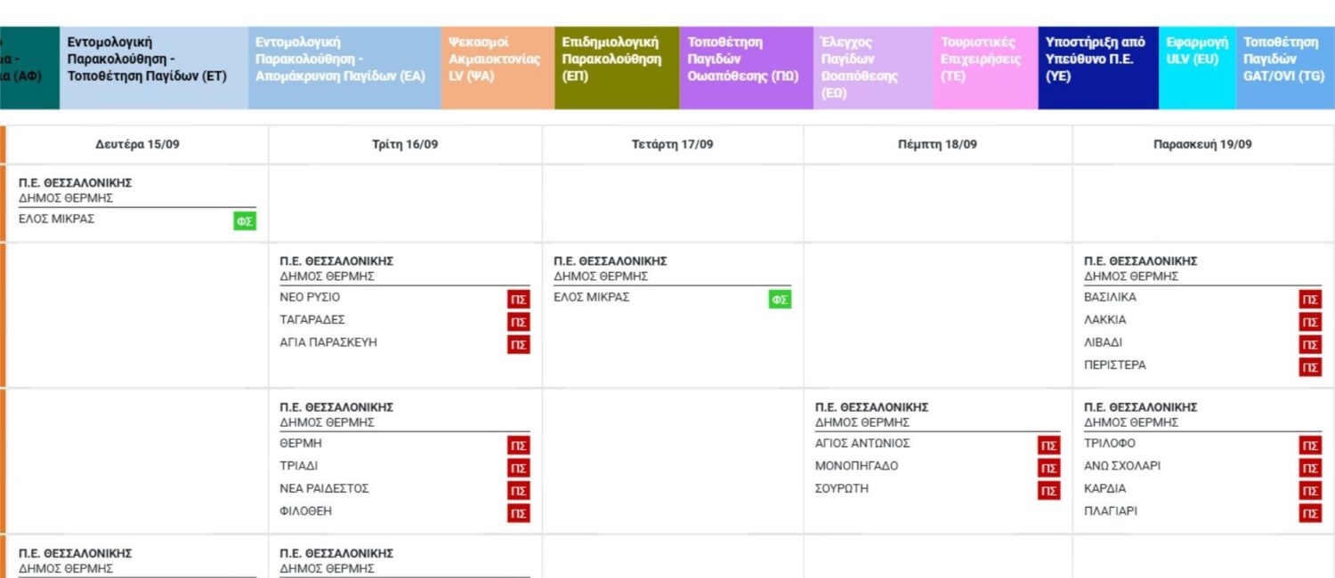Click the ΠΣ badge next to ΘΕΡΜΗ
Image resolution: width=1335 pixels, height=578 pixels.
519,446
